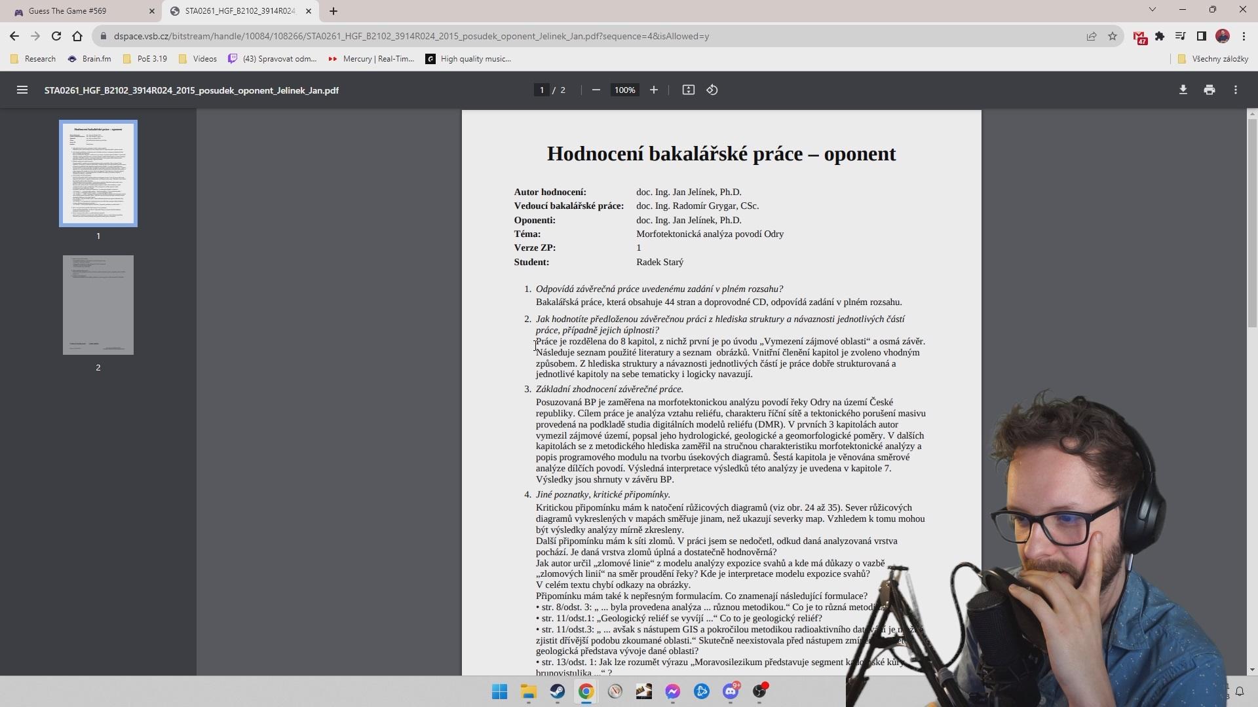1258x707 pixels.
Task: Click the fit to page icon
Action: pyautogui.click(x=689, y=90)
